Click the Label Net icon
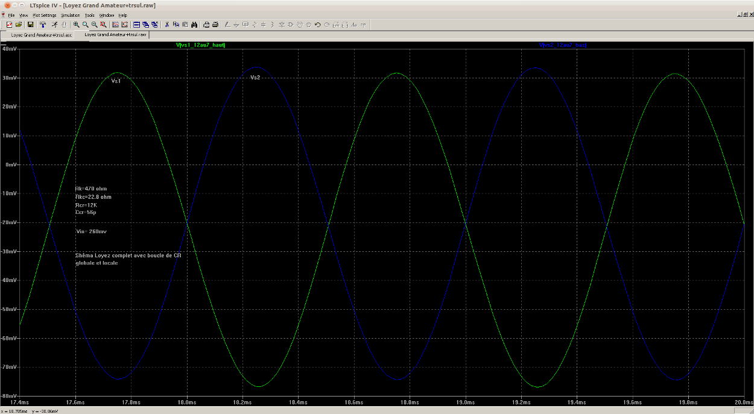The height and width of the screenshot is (414, 754). (245, 25)
